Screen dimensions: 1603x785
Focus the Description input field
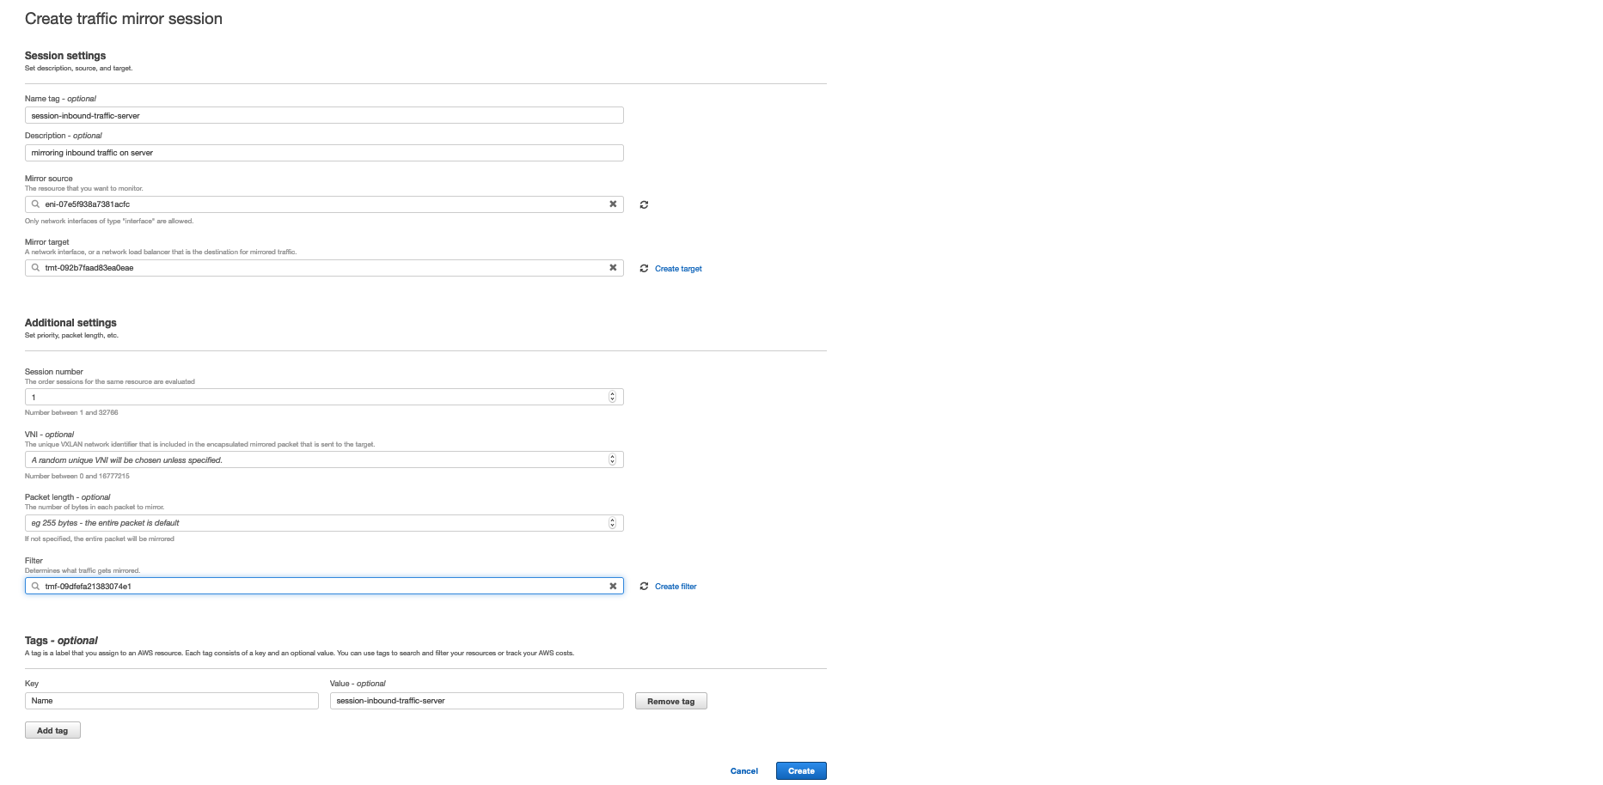324,153
